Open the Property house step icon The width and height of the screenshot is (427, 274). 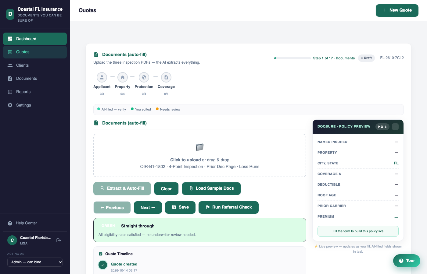point(123,77)
